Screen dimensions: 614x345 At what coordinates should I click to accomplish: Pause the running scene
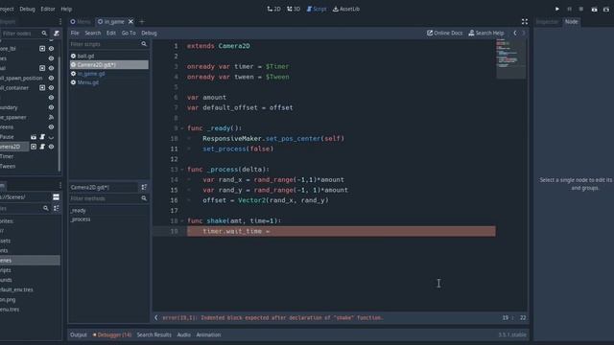click(569, 9)
